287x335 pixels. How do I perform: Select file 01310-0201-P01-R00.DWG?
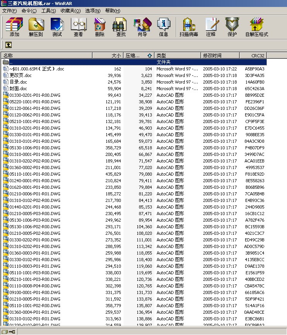click(35, 128)
